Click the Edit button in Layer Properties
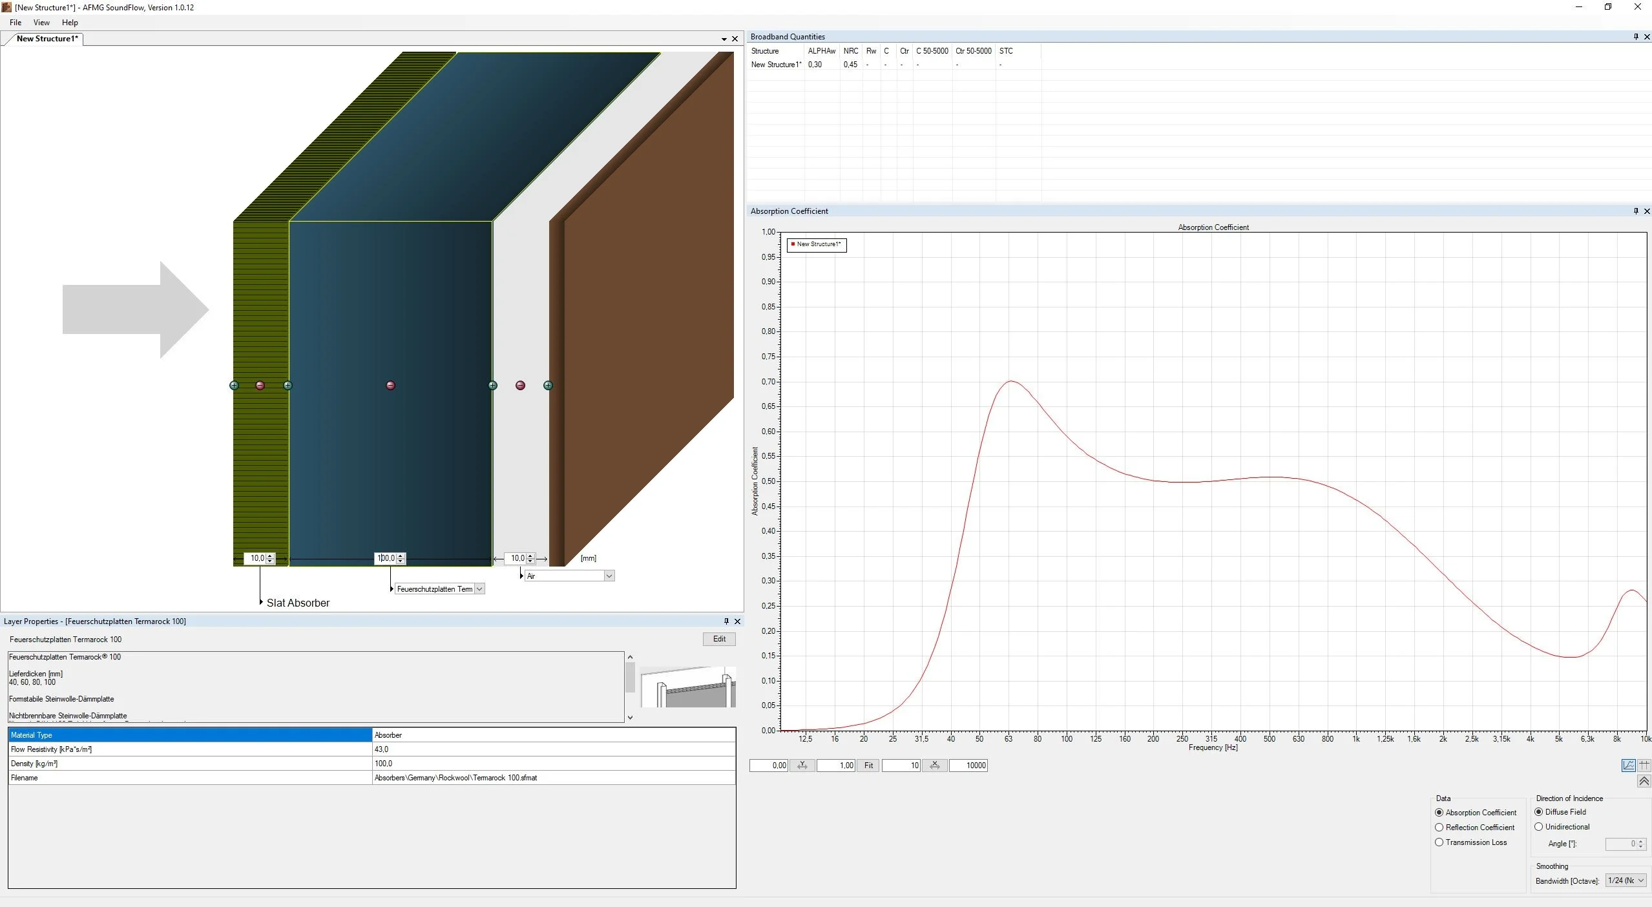Screen dimensions: 1652x907 [x=719, y=639]
